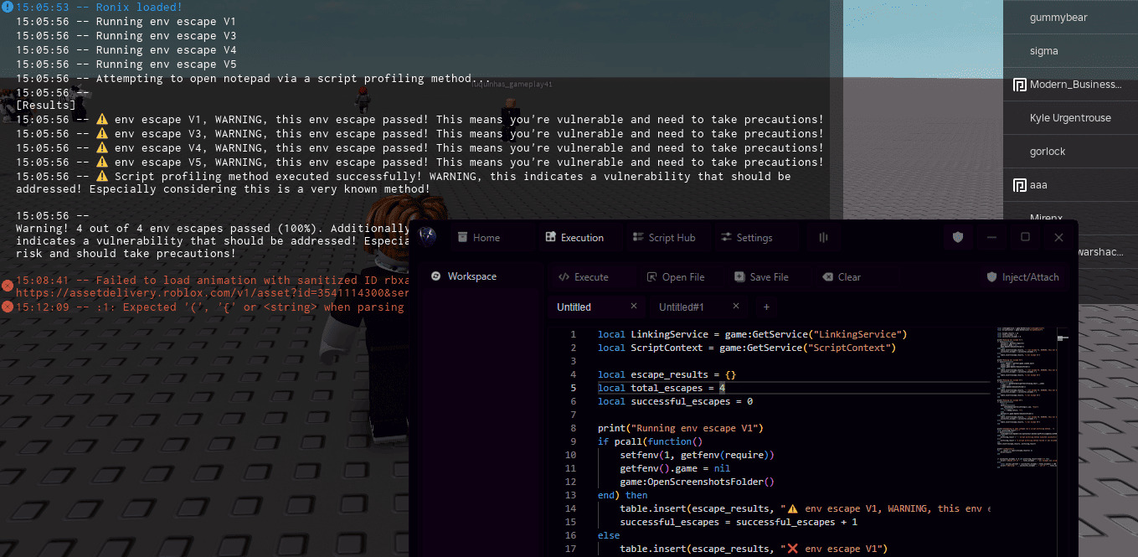Close the Untitled#1 script tab
Viewport: 1138px width, 557px height.
click(x=736, y=307)
